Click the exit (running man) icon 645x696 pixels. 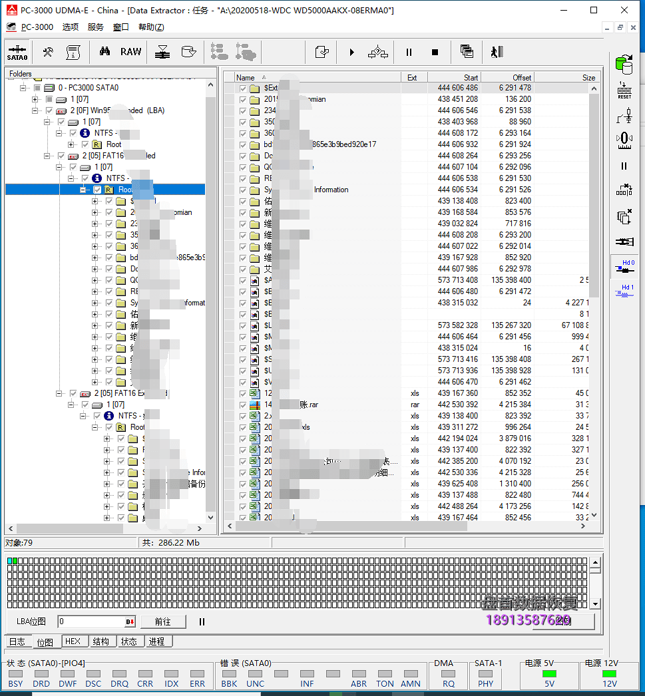click(497, 52)
